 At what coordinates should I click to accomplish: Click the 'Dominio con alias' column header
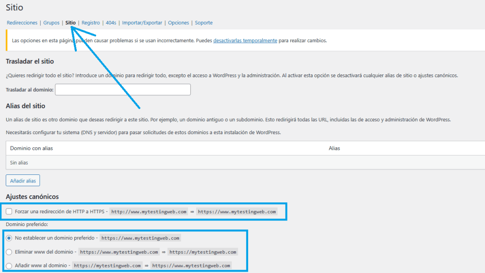31,148
